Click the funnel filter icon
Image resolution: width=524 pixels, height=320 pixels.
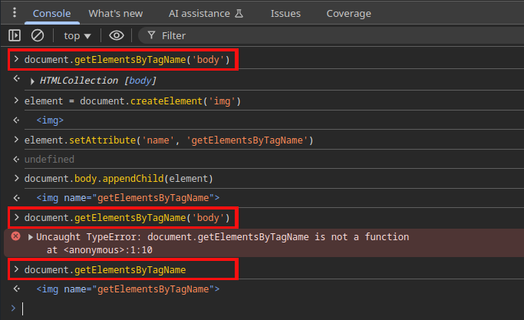click(x=151, y=35)
